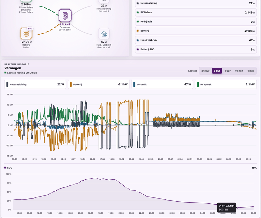
Task: Toggle the Batterij chart series legend
Action: [99, 84]
